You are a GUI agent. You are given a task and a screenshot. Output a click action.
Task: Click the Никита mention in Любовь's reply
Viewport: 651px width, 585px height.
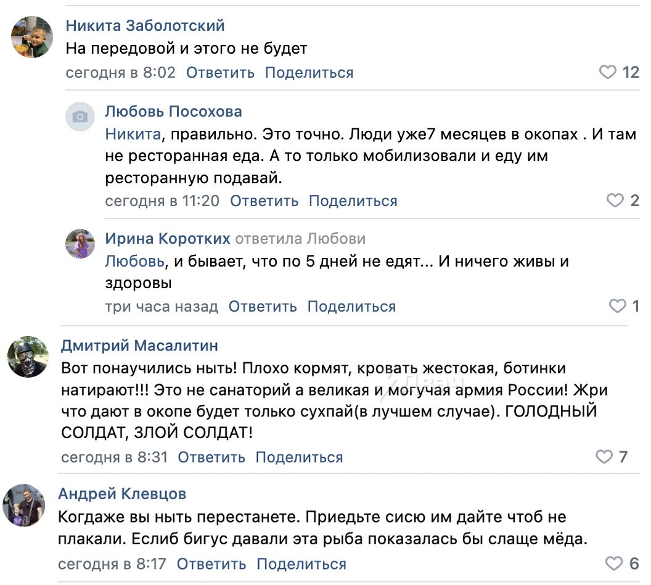tap(133, 134)
